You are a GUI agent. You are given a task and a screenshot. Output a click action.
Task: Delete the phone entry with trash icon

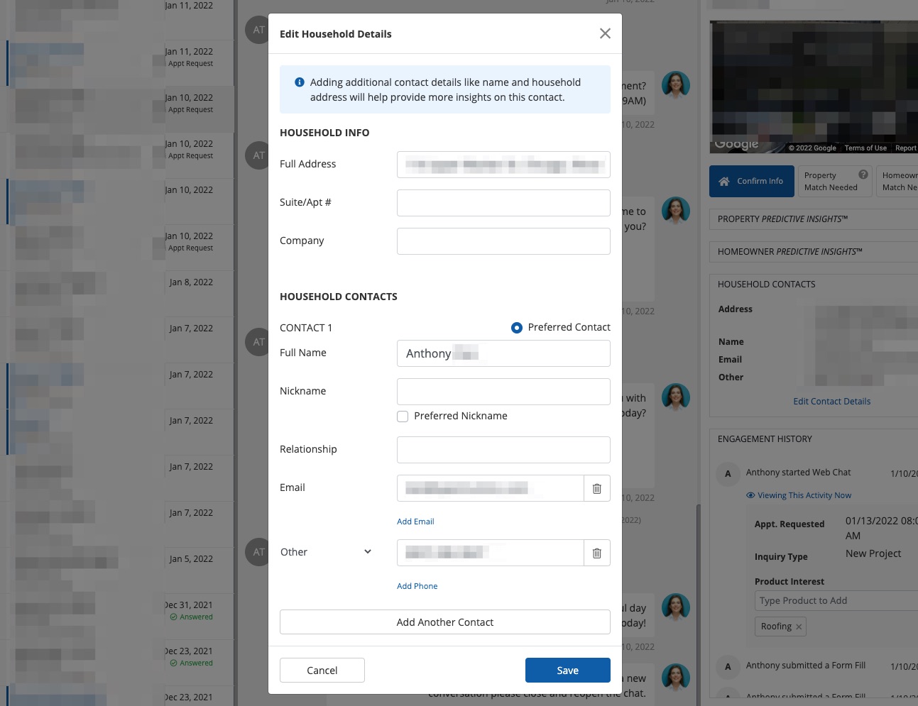point(596,553)
